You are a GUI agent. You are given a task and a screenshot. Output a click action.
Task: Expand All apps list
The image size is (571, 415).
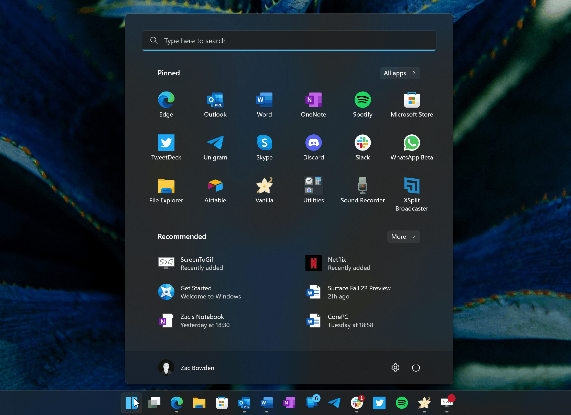pyautogui.click(x=400, y=73)
